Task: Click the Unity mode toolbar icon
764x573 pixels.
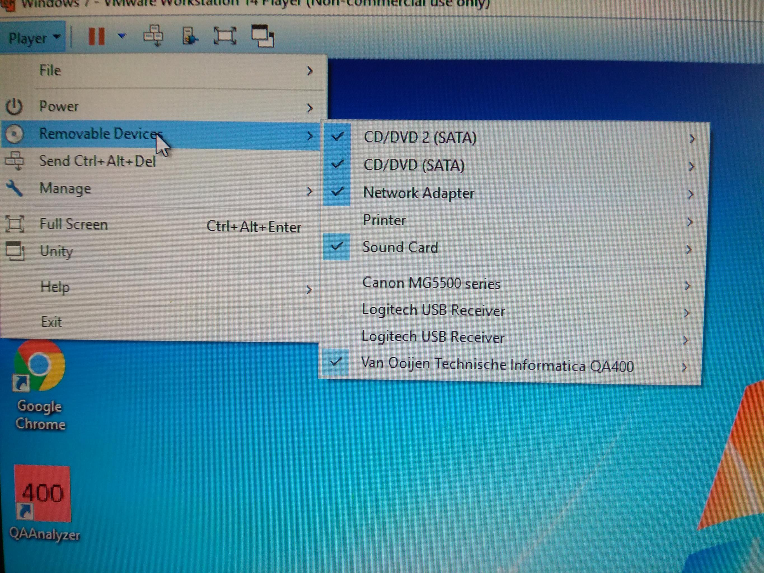Action: [263, 35]
